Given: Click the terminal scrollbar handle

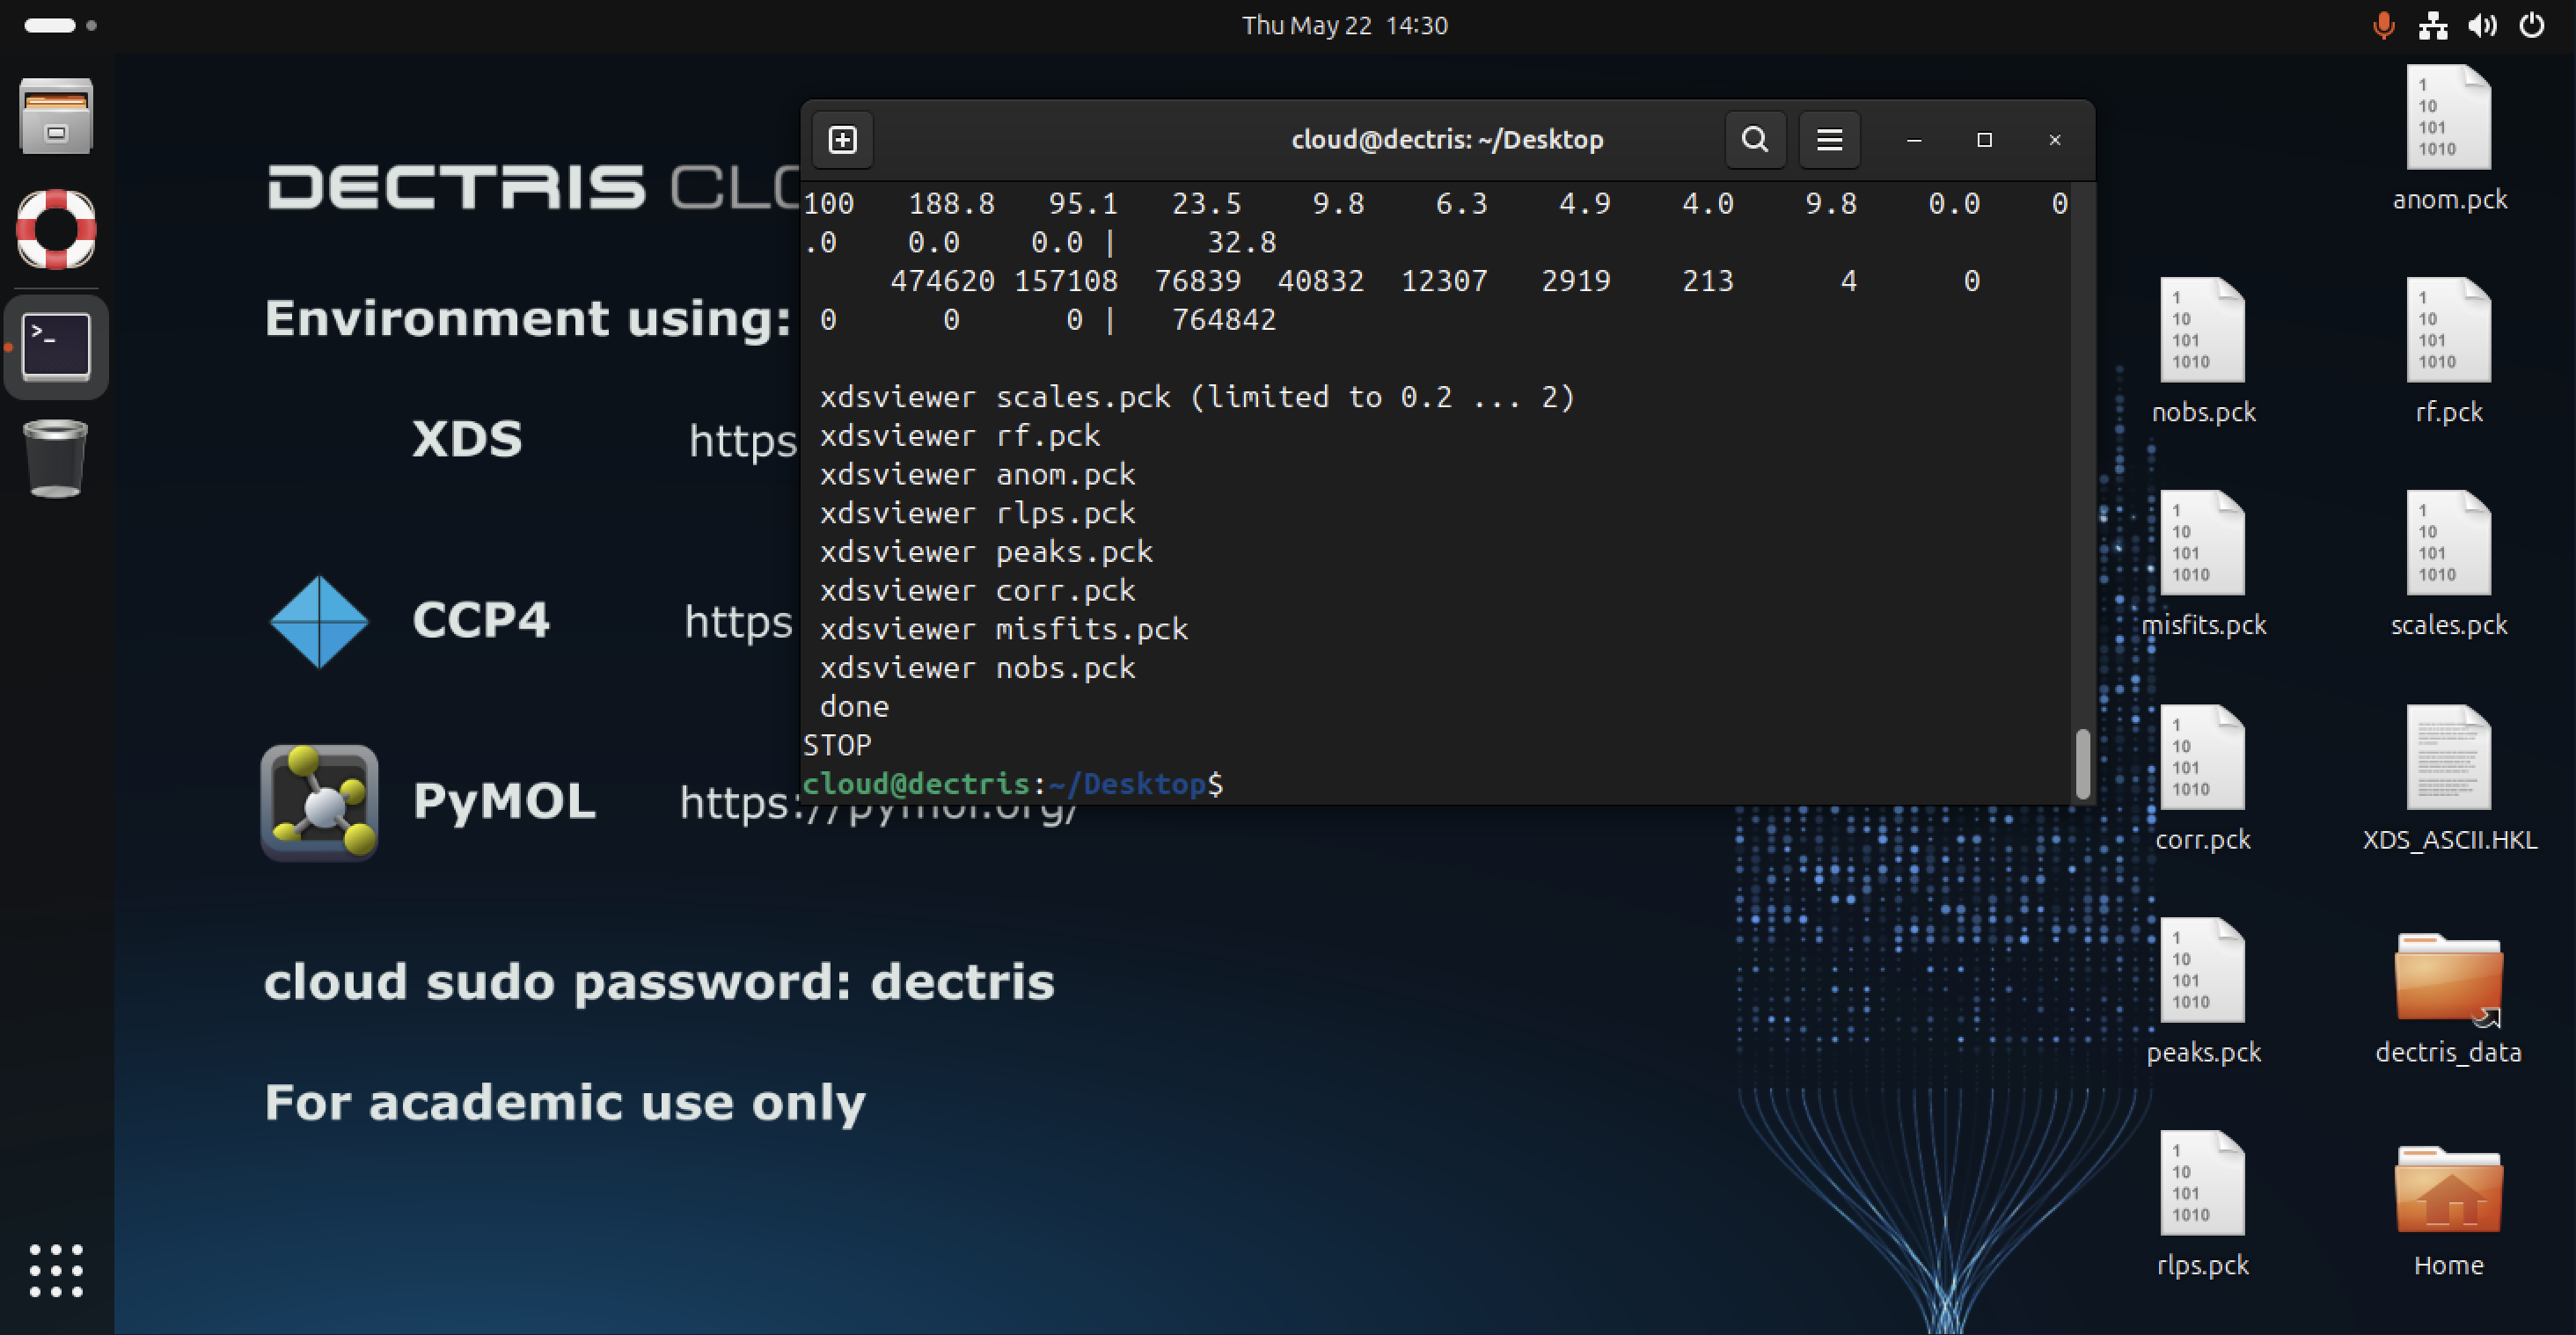Looking at the screenshot, I should 2083,764.
